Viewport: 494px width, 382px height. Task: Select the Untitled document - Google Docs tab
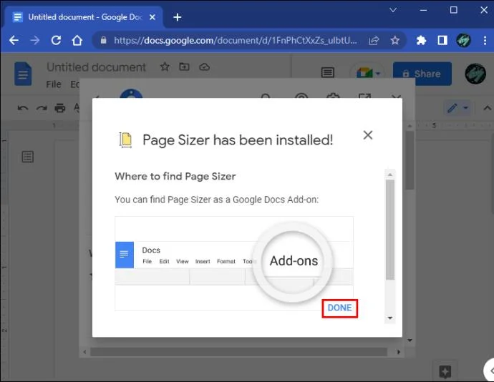tap(85, 17)
